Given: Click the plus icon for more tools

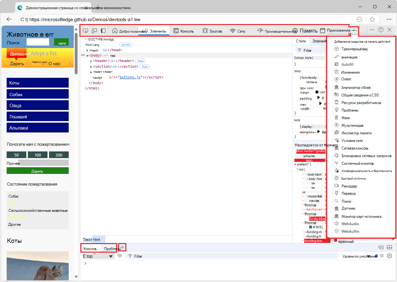Looking at the screenshot, I should click(x=354, y=30).
